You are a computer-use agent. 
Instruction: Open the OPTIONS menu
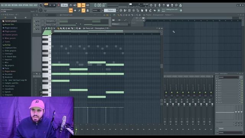[26, 5]
